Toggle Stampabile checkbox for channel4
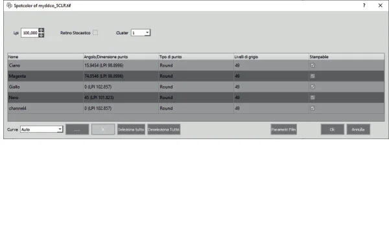389x244 pixels. (x=312, y=108)
